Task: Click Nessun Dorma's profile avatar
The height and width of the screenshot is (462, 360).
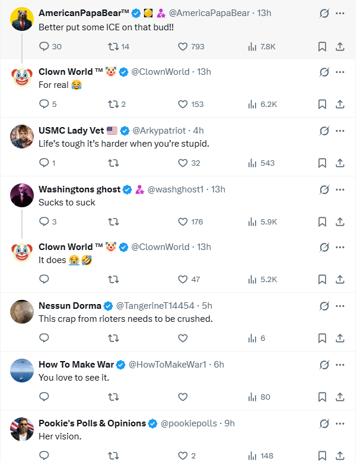Action: (22, 311)
